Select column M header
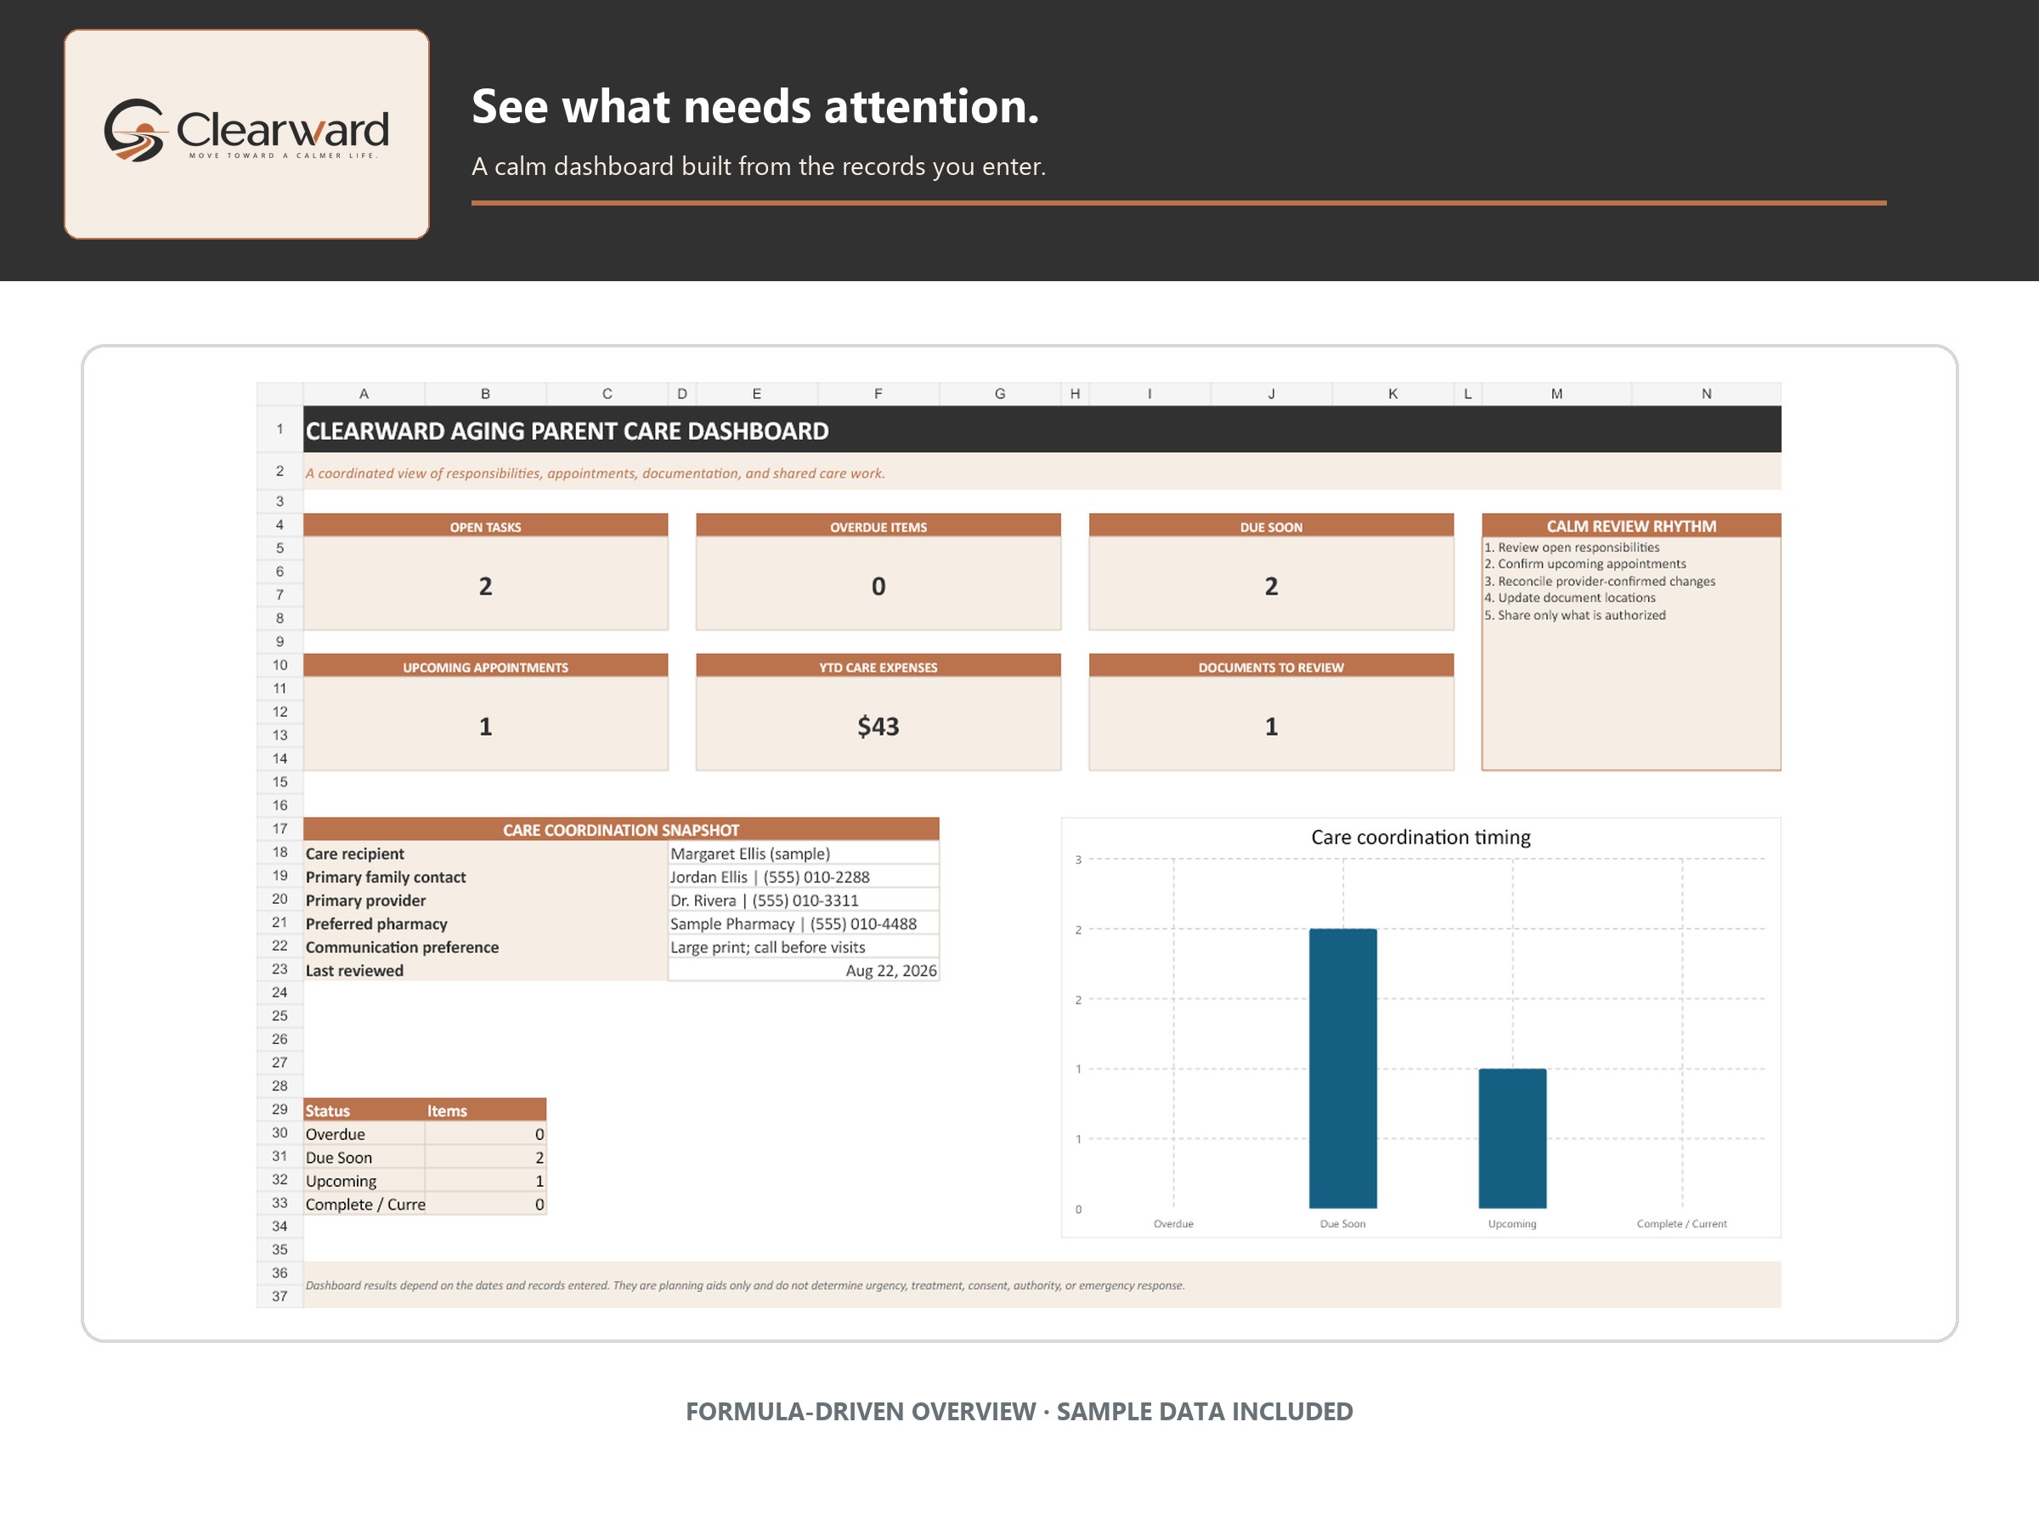This screenshot has height=1529, width=2039. pos(1556,393)
